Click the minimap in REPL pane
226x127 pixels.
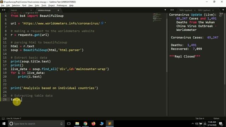tap(221, 15)
